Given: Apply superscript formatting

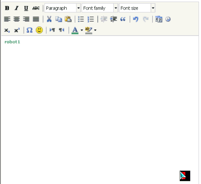Looking at the screenshot, I should [17, 30].
